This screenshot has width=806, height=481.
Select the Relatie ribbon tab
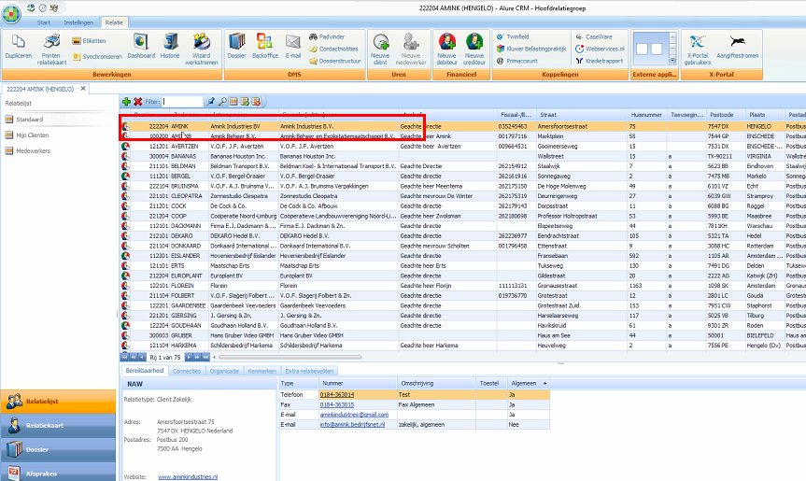coord(114,22)
